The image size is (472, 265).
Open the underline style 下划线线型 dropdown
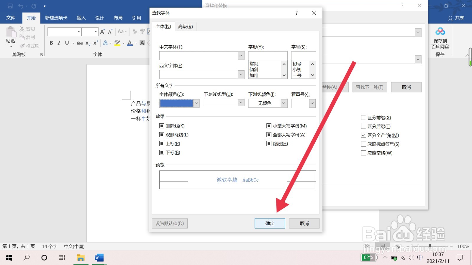tap(241, 102)
